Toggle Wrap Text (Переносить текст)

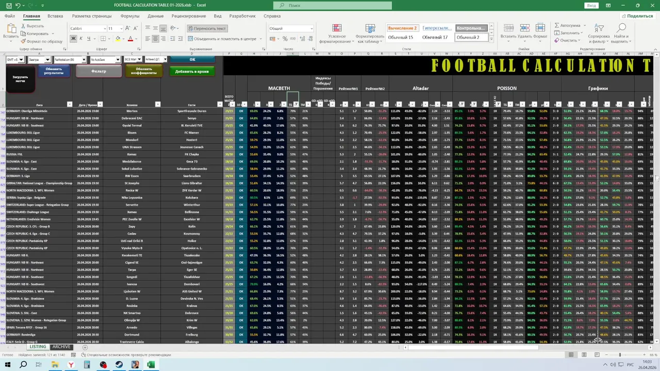click(x=206, y=28)
